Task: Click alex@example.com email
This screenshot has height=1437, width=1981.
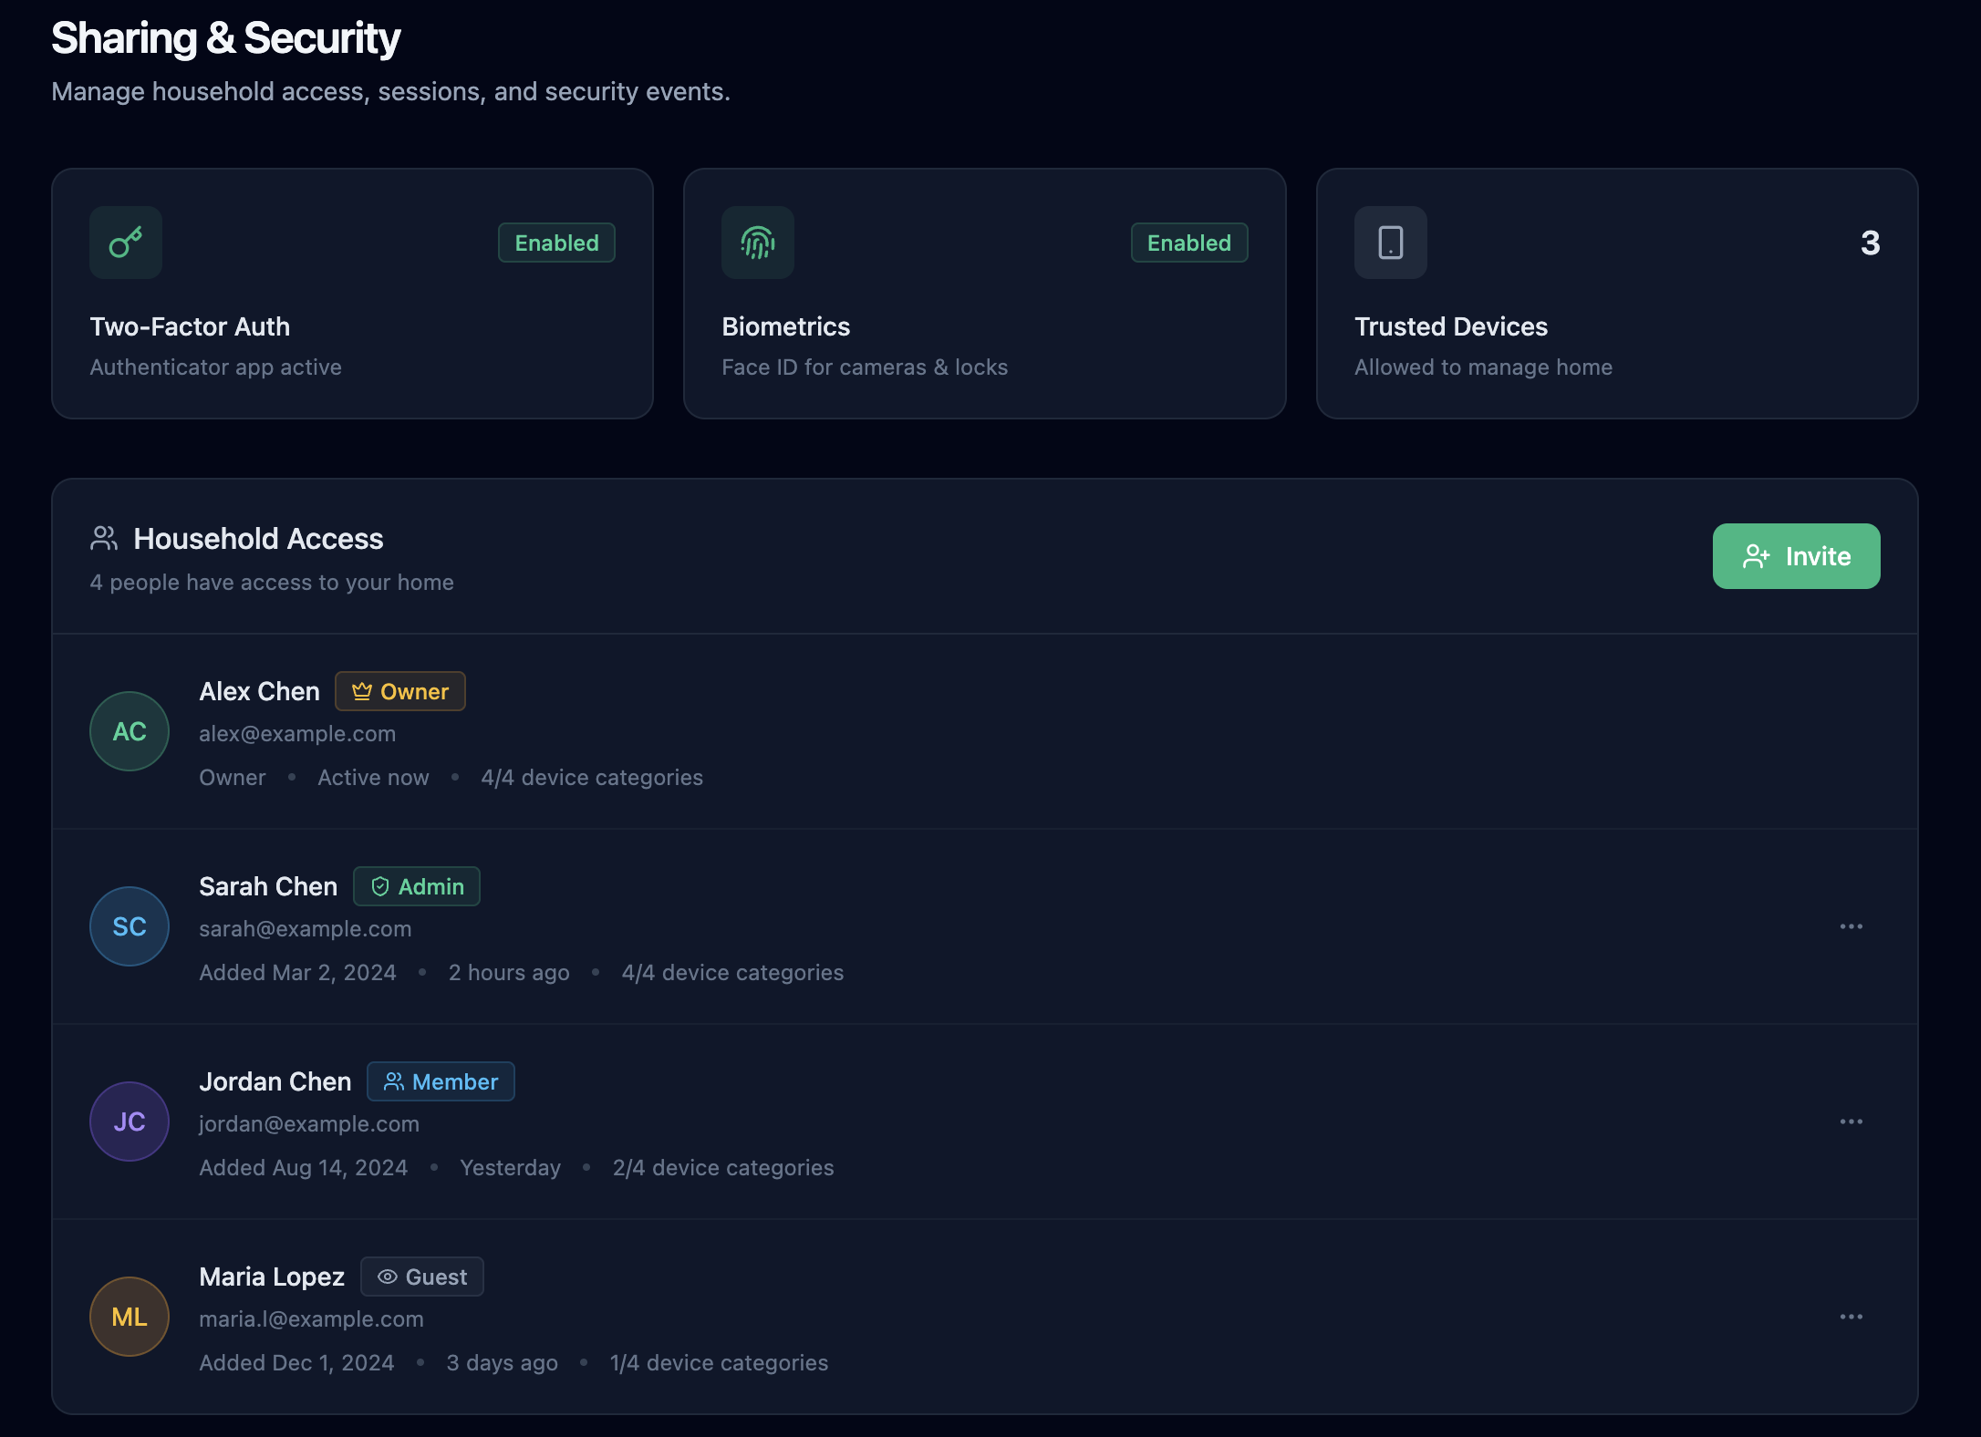Action: [297, 734]
